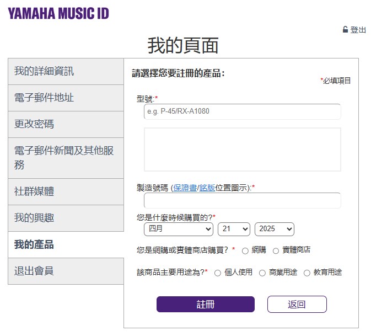Choose 商業用途 as main usage
371x336 pixels.
[x=262, y=273]
